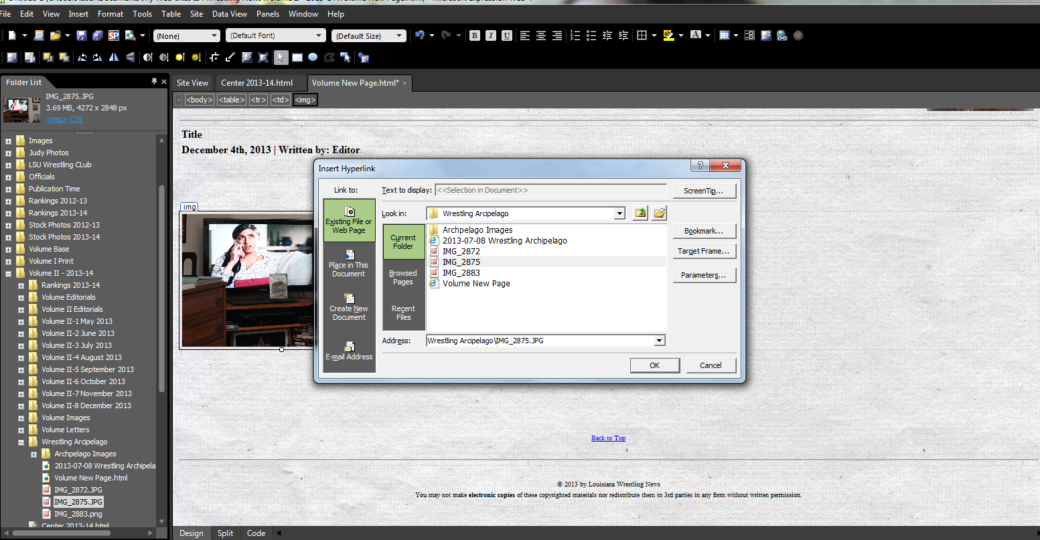This screenshot has height=540, width=1040.
Task: Increase picture contrast
Action: [147, 58]
